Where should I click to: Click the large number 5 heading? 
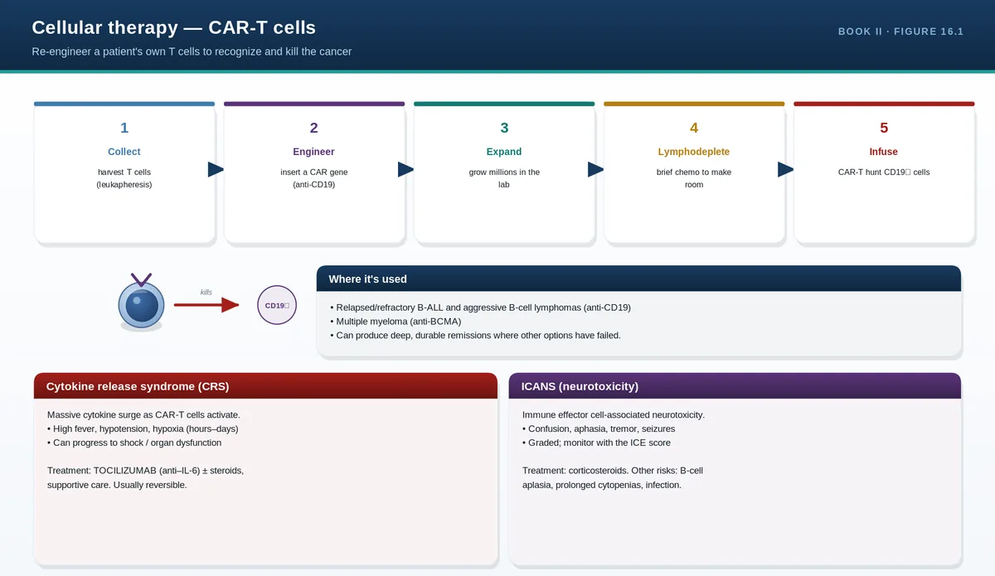coord(884,128)
